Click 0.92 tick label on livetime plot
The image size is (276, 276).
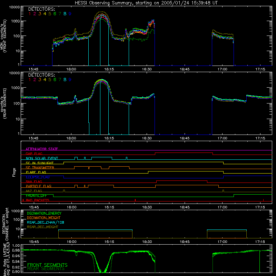pos(16,267)
